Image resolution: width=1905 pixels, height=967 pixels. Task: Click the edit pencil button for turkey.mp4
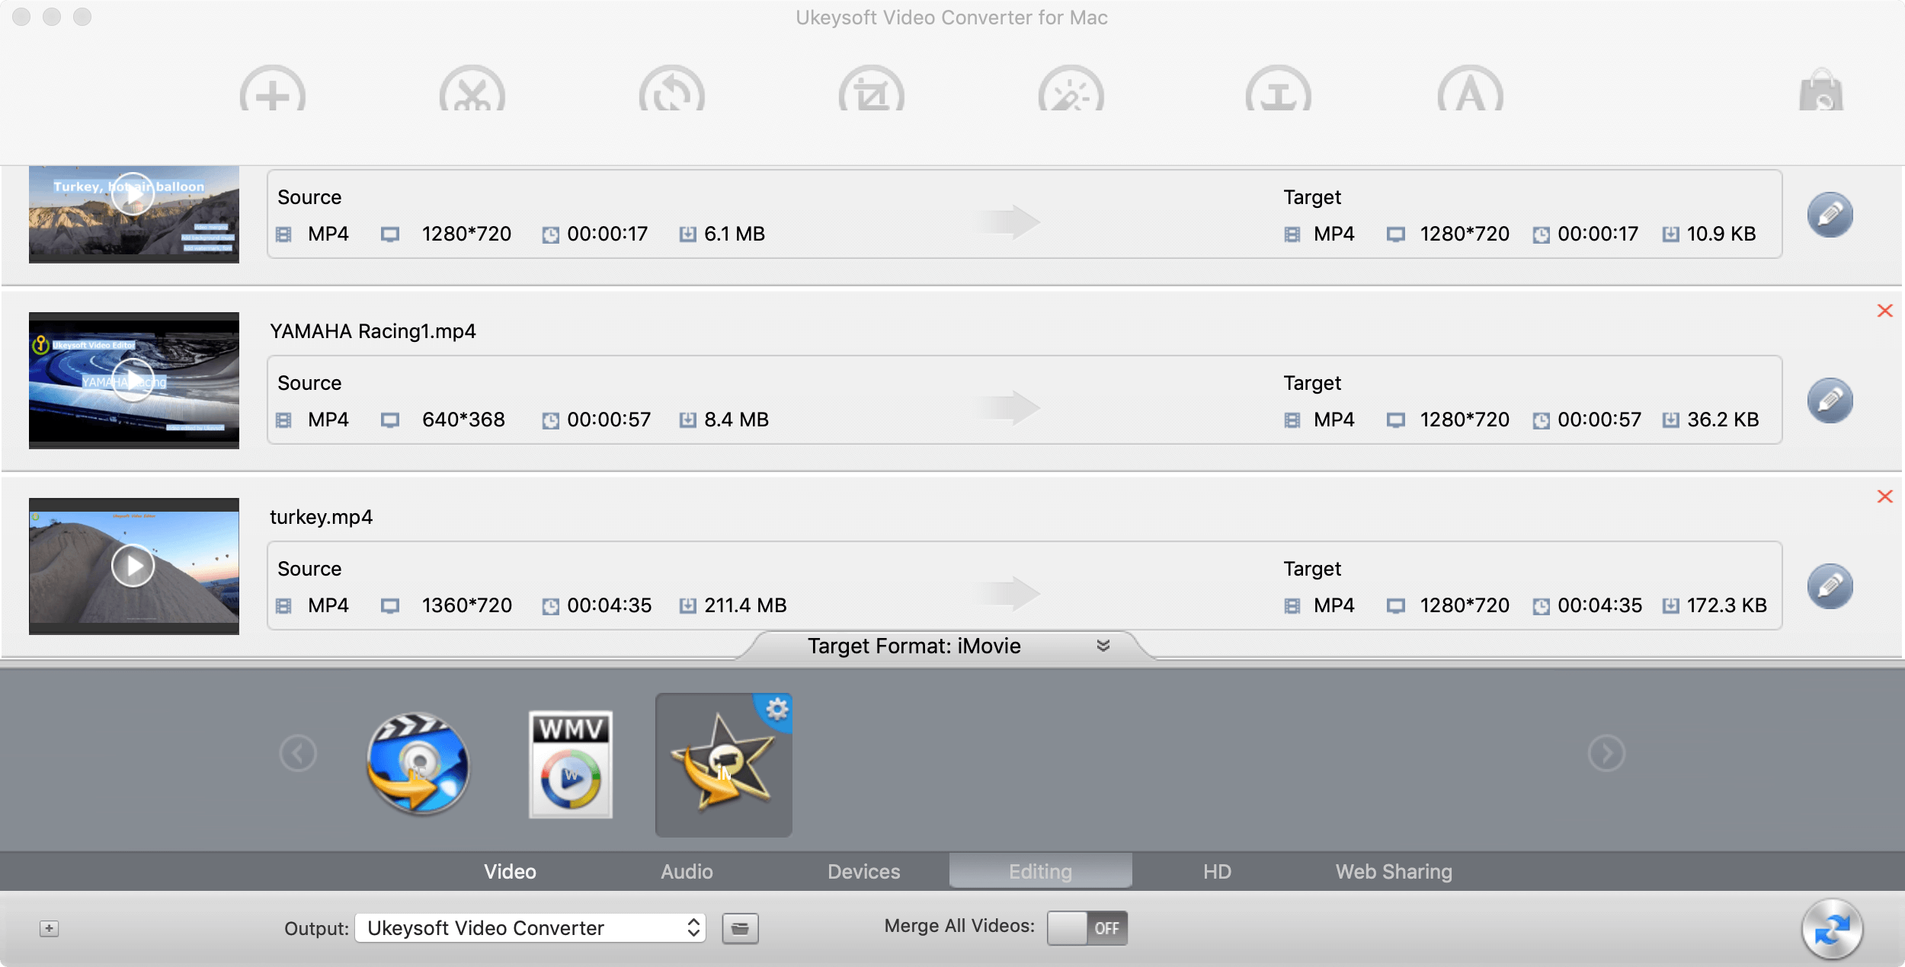pyautogui.click(x=1830, y=586)
